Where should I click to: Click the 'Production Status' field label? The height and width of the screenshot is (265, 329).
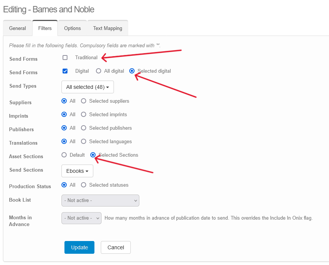click(x=30, y=186)
